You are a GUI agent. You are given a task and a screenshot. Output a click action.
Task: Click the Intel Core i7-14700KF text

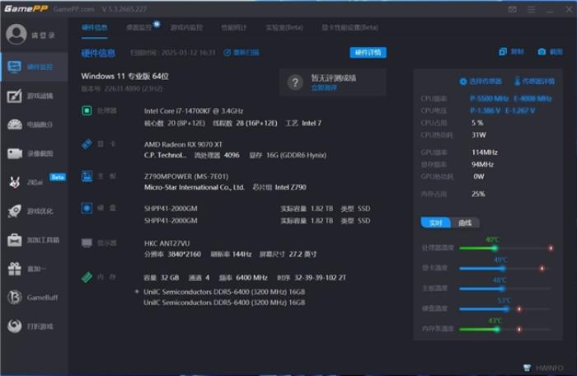[x=194, y=110]
